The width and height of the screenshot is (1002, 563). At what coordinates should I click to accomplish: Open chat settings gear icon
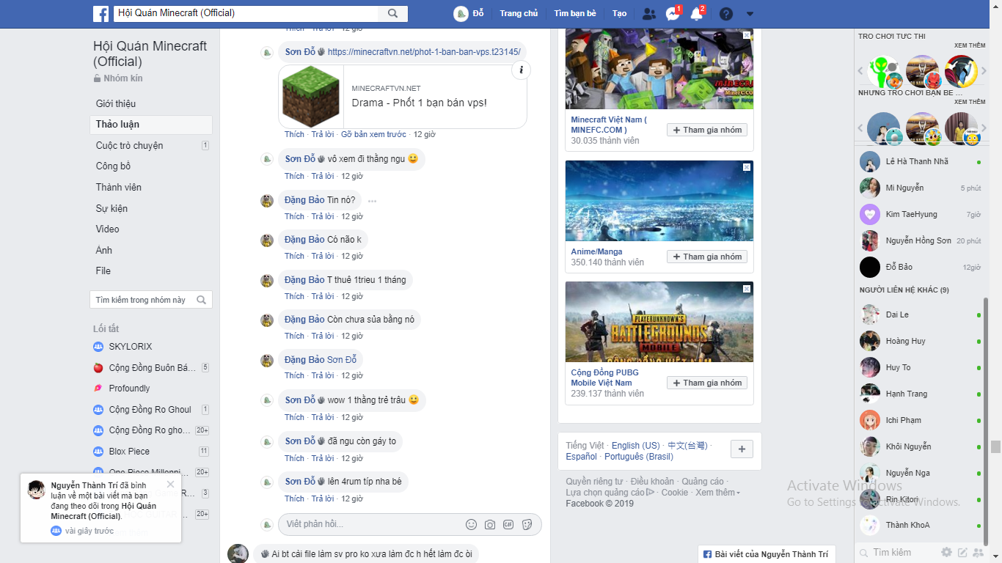point(947,552)
